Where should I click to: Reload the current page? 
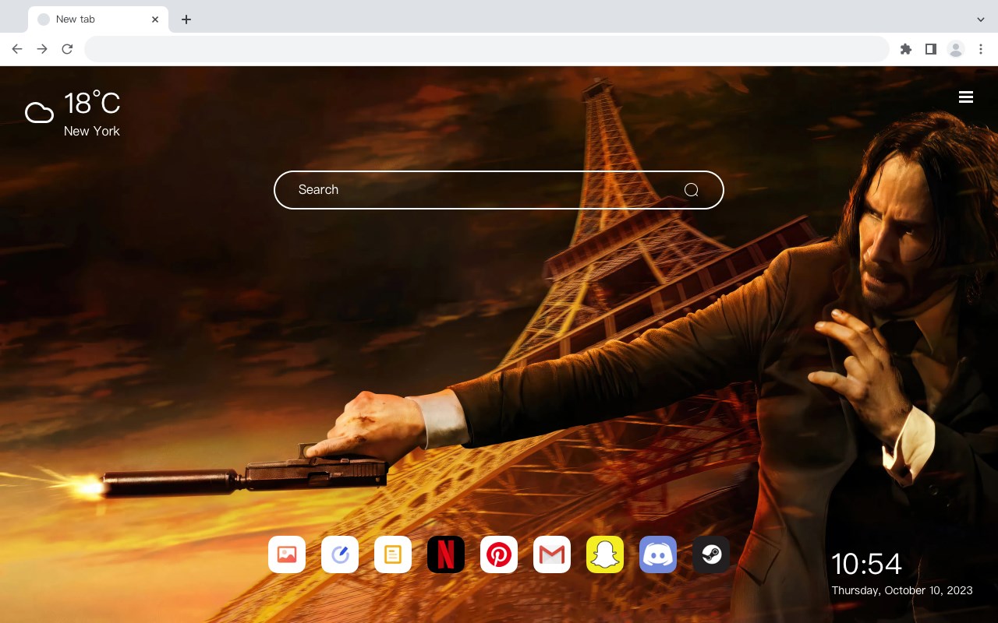tap(67, 49)
